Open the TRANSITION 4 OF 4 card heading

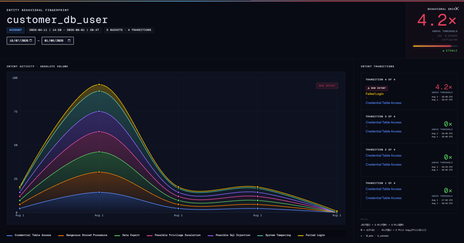[x=380, y=79]
